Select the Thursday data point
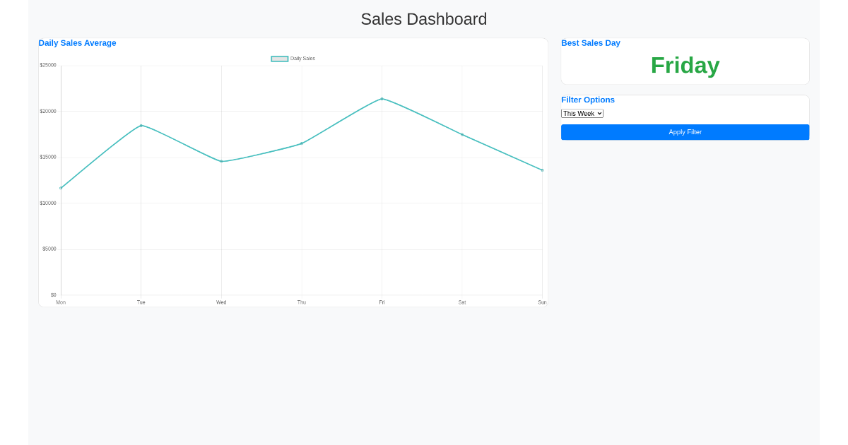Screen dimensions: 848x445 point(302,143)
